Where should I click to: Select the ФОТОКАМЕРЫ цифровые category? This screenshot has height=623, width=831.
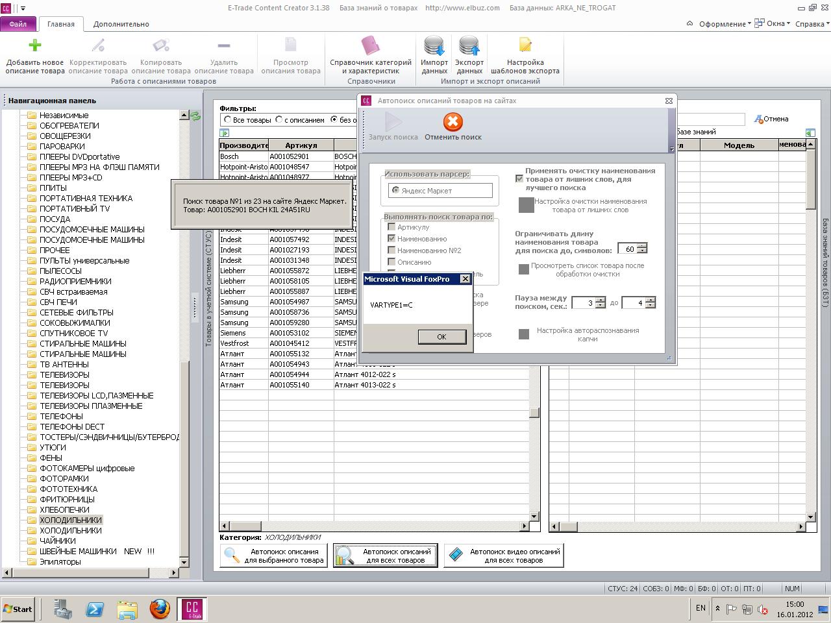[x=87, y=468]
